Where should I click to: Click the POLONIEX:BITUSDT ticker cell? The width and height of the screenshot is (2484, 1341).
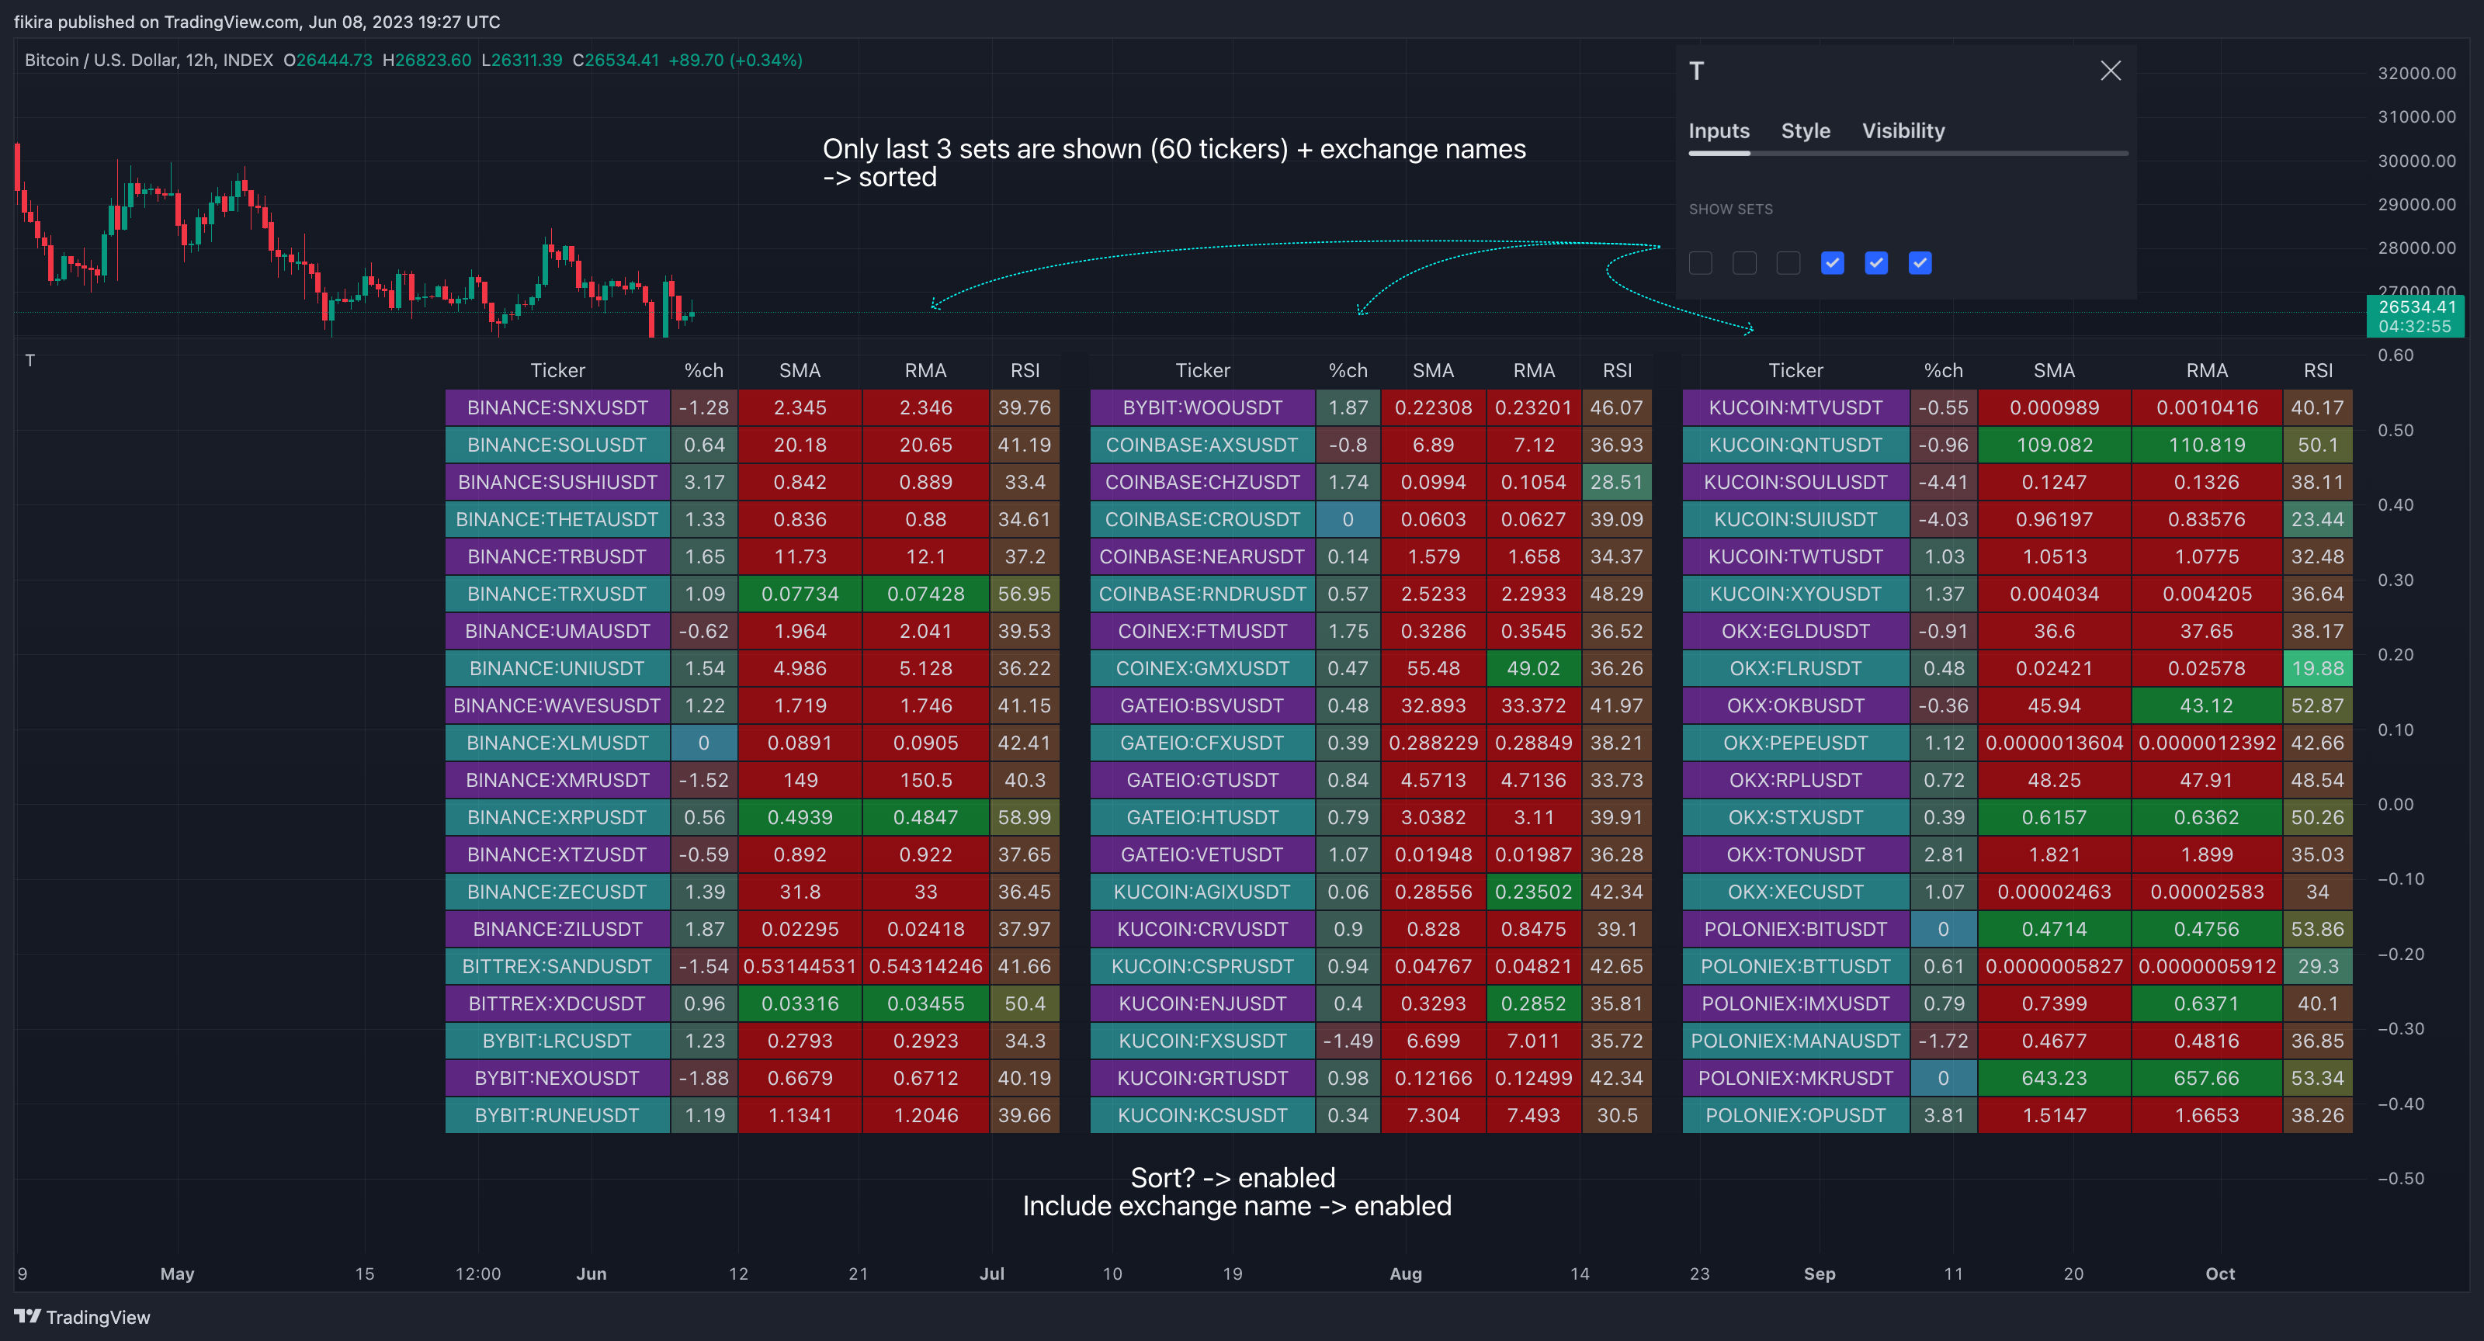point(1795,930)
